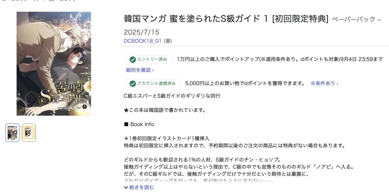Screen dimensions: 389x193
Task: Click the ペーパーバック format label
Action: [353, 19]
